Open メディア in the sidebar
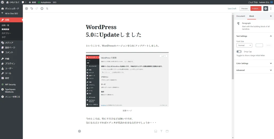The image size is (274, 139). (11, 43)
